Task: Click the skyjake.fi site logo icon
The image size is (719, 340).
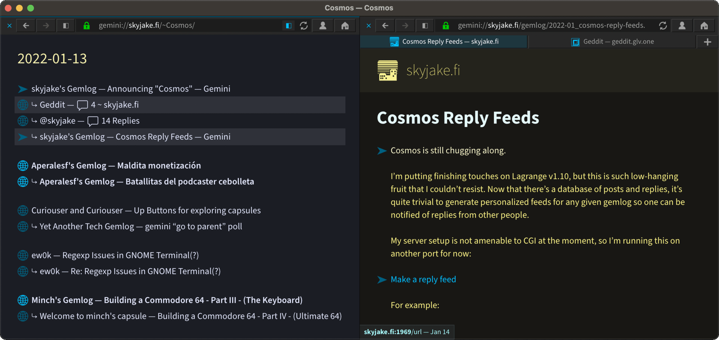Action: [388, 70]
